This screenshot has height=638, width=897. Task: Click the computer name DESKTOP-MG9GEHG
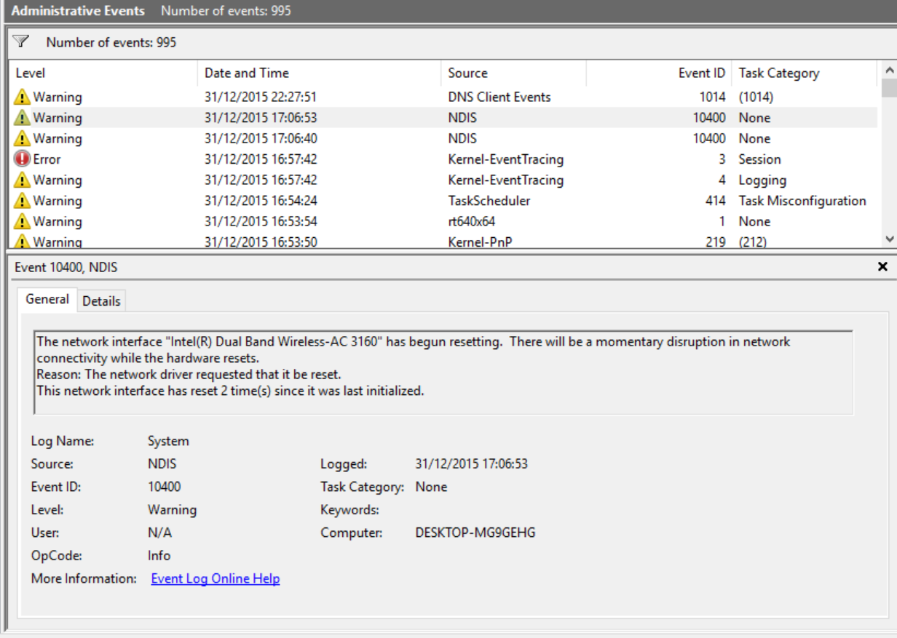pyautogui.click(x=475, y=533)
